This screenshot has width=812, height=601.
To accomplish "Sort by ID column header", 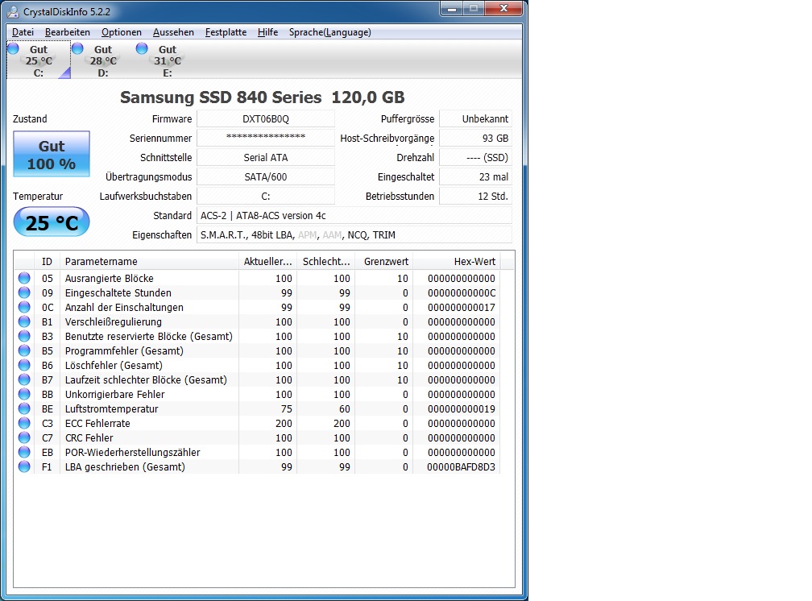I will pyautogui.click(x=47, y=262).
